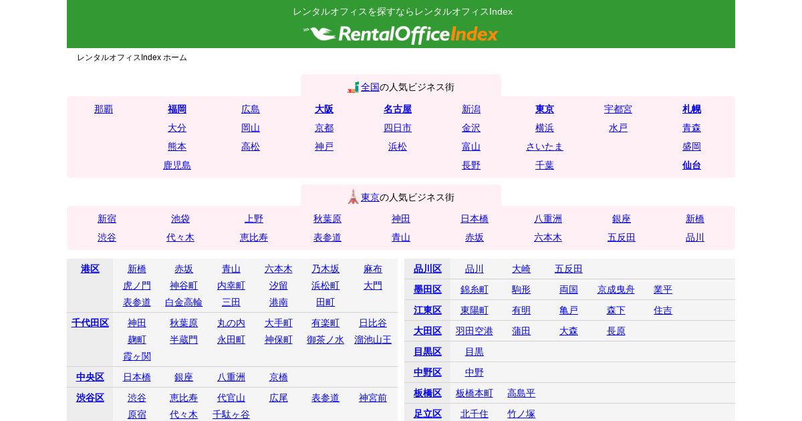Select 大手町 in the 千代田区 row

(x=279, y=323)
